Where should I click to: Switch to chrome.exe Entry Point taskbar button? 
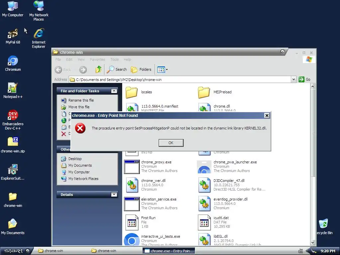tap(169, 251)
